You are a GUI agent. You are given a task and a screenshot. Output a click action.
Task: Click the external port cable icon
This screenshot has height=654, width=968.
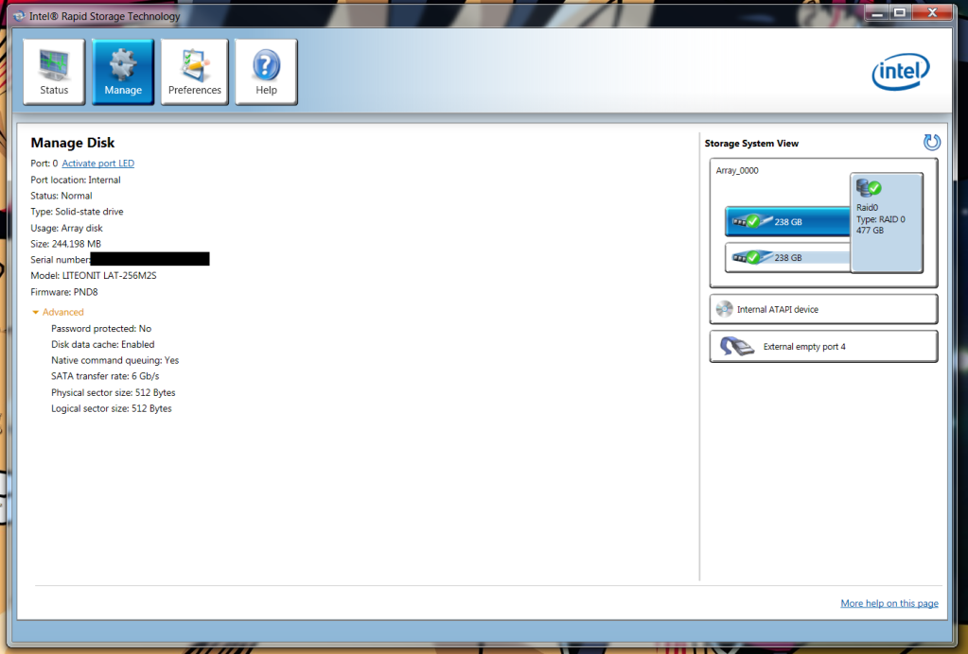[737, 347]
